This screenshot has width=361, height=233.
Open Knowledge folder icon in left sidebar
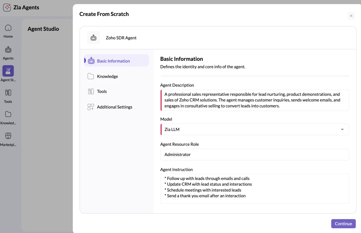8,114
